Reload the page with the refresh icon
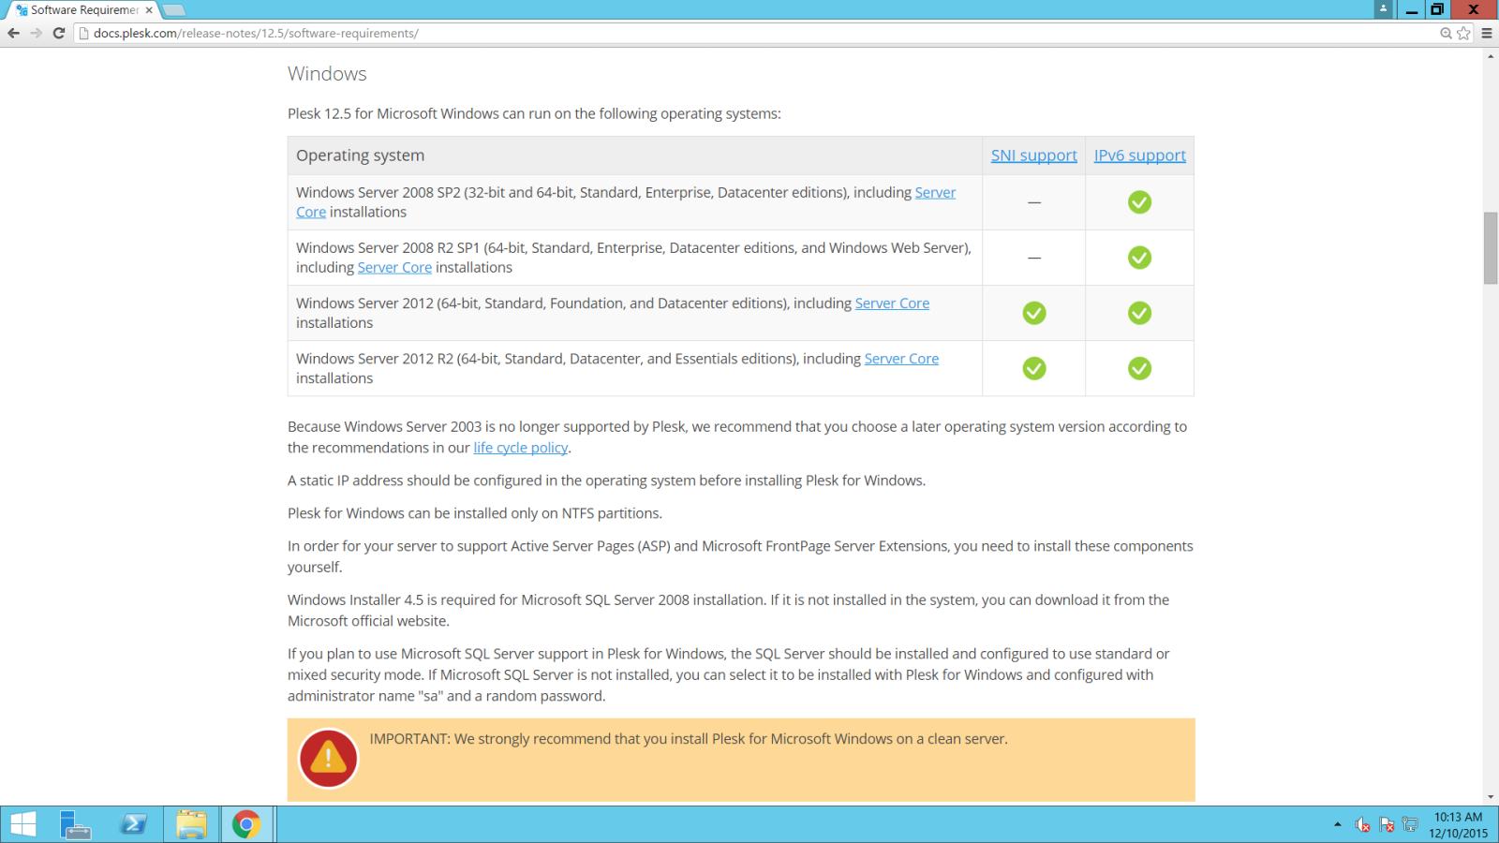The width and height of the screenshot is (1499, 843). pos(58,33)
